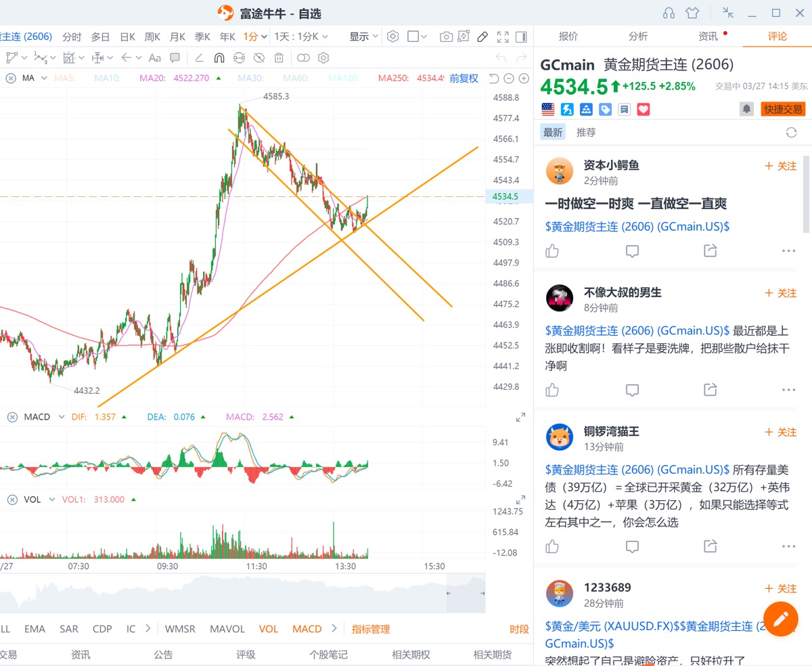Add text annotation with Aa tool

[x=154, y=58]
